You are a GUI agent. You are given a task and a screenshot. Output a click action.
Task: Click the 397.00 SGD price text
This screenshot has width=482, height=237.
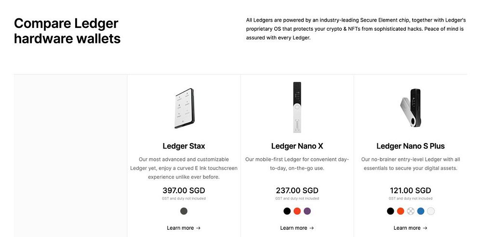(184, 191)
